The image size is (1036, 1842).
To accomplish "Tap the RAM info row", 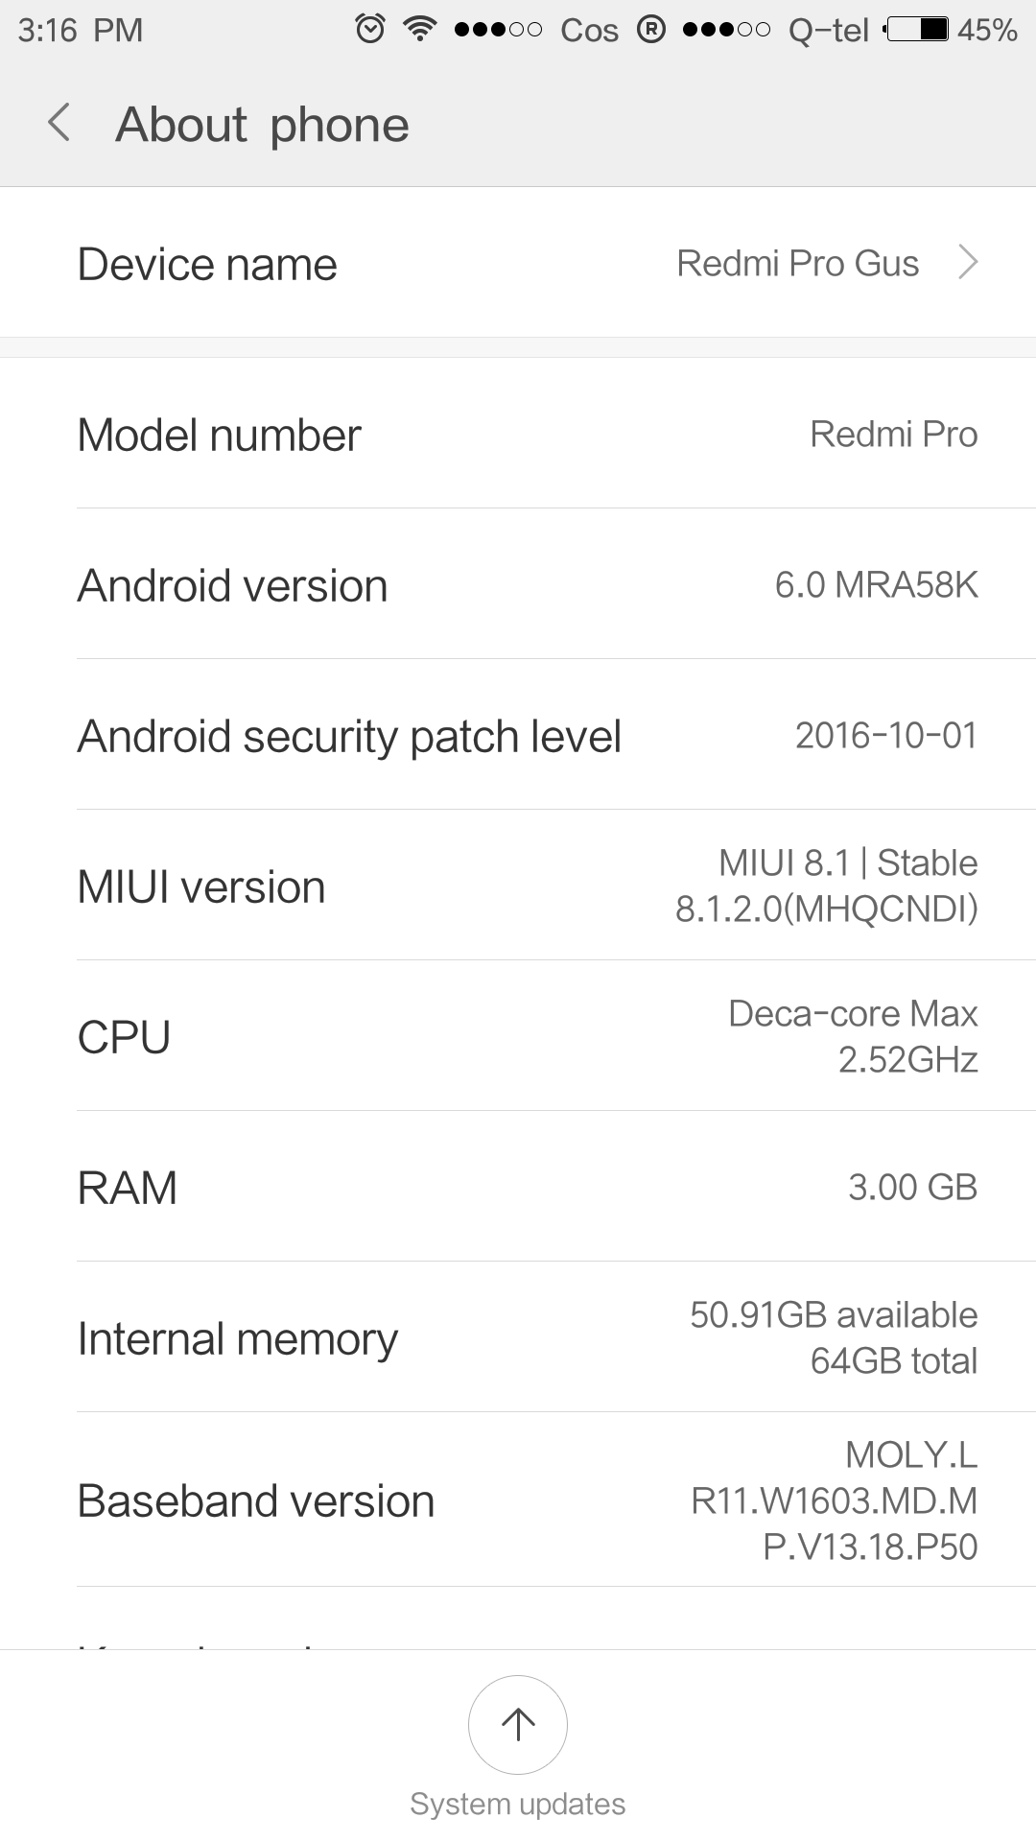I will point(518,1188).
